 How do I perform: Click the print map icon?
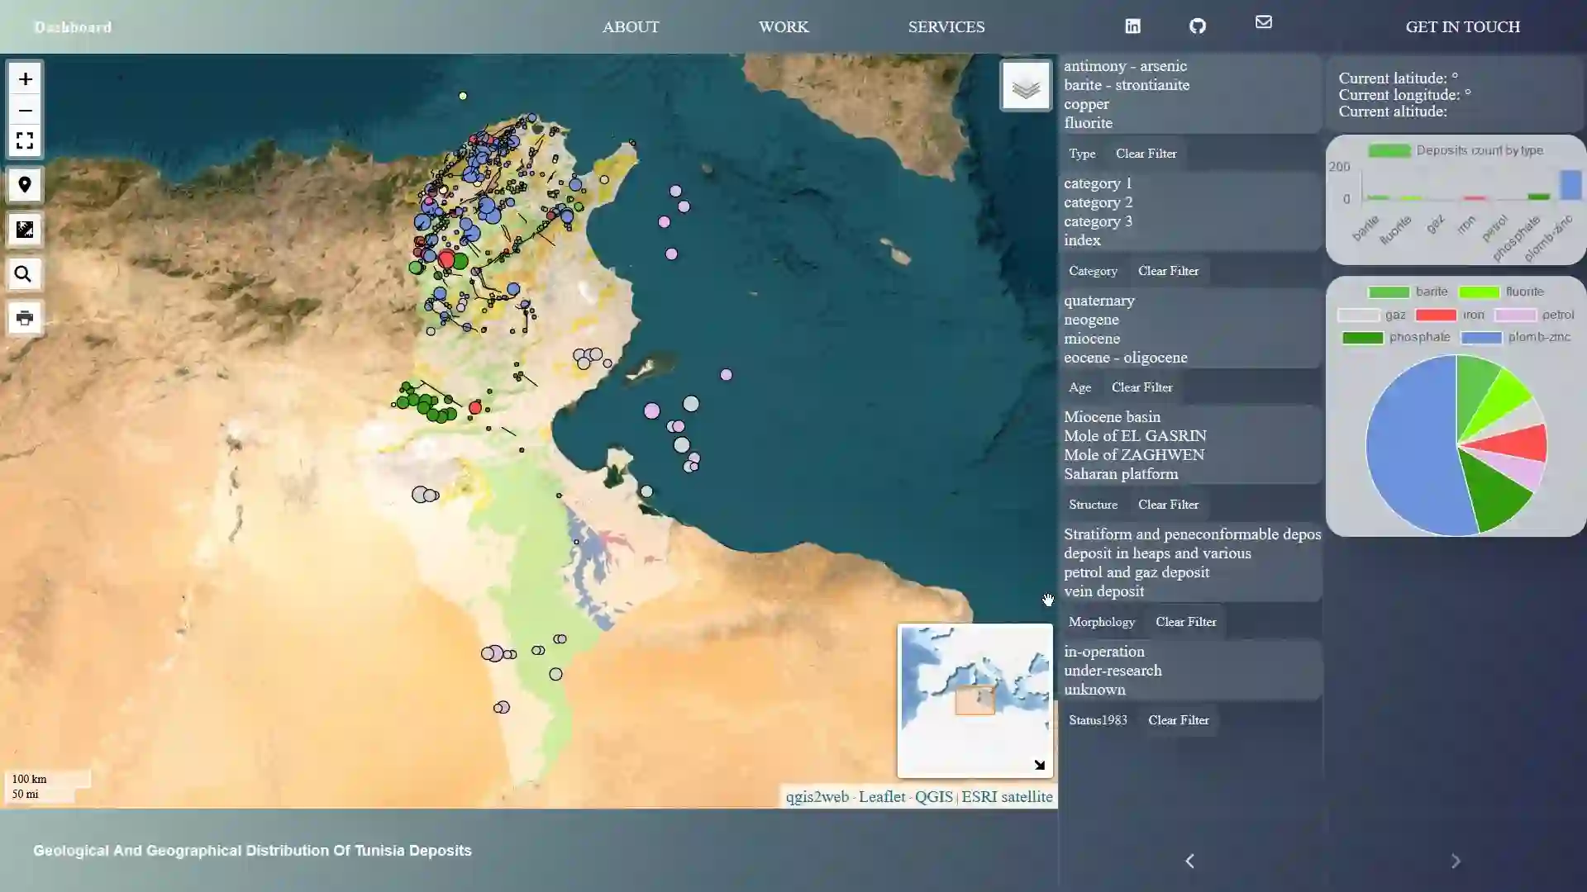25,318
